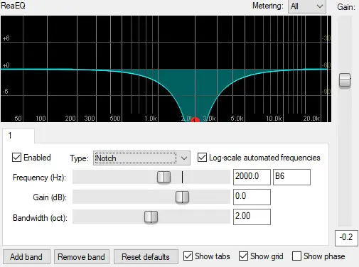Uncheck Show grid

[243, 256]
